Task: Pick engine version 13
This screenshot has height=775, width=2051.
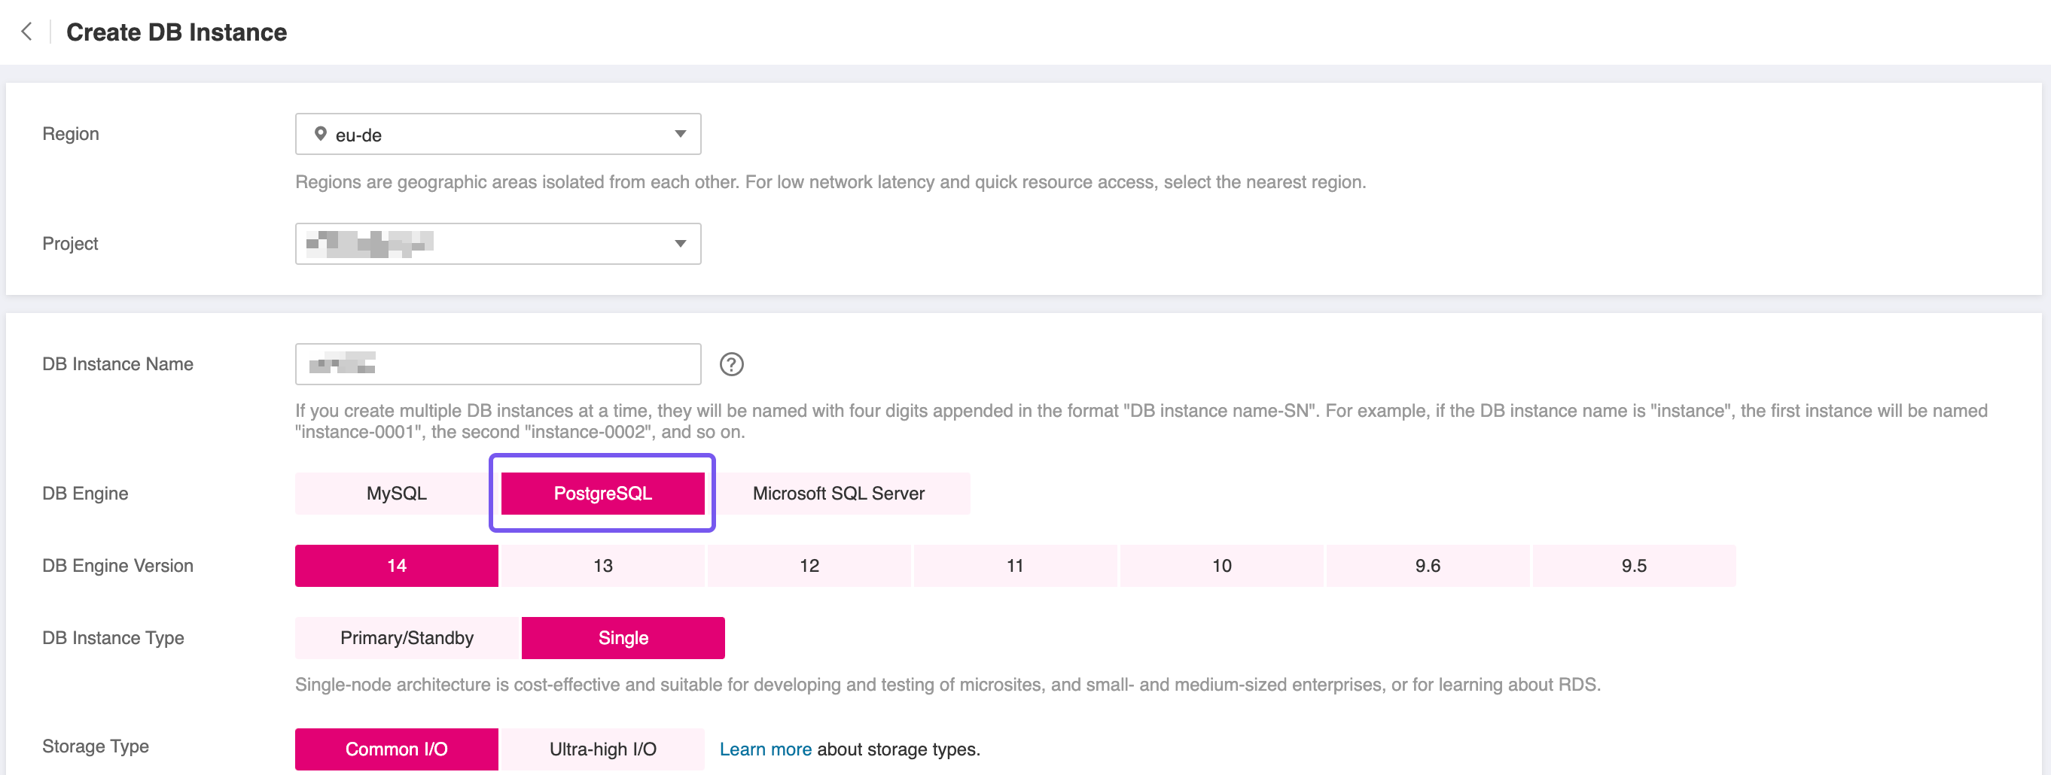Action: (x=602, y=566)
